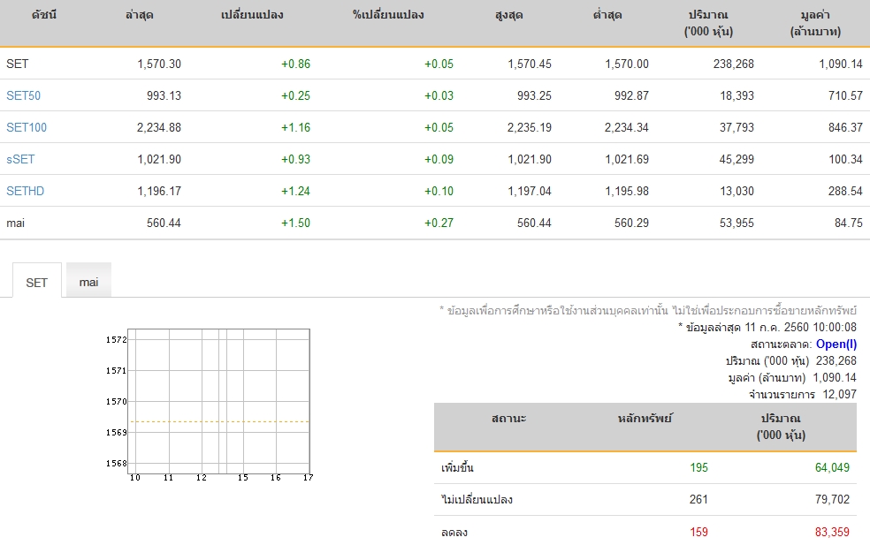The width and height of the screenshot is (870, 545).
Task: Click SET50 percent change +0.03
Action: point(439,95)
